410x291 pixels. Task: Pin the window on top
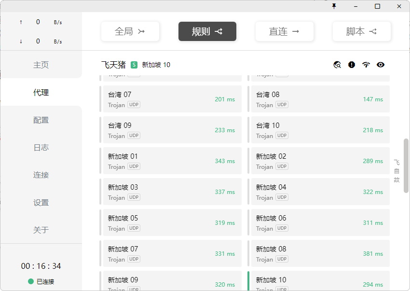(334, 6)
